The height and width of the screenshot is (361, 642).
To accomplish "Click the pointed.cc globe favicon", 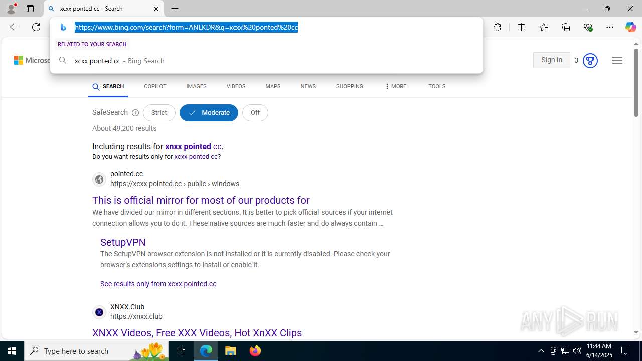I will [99, 179].
